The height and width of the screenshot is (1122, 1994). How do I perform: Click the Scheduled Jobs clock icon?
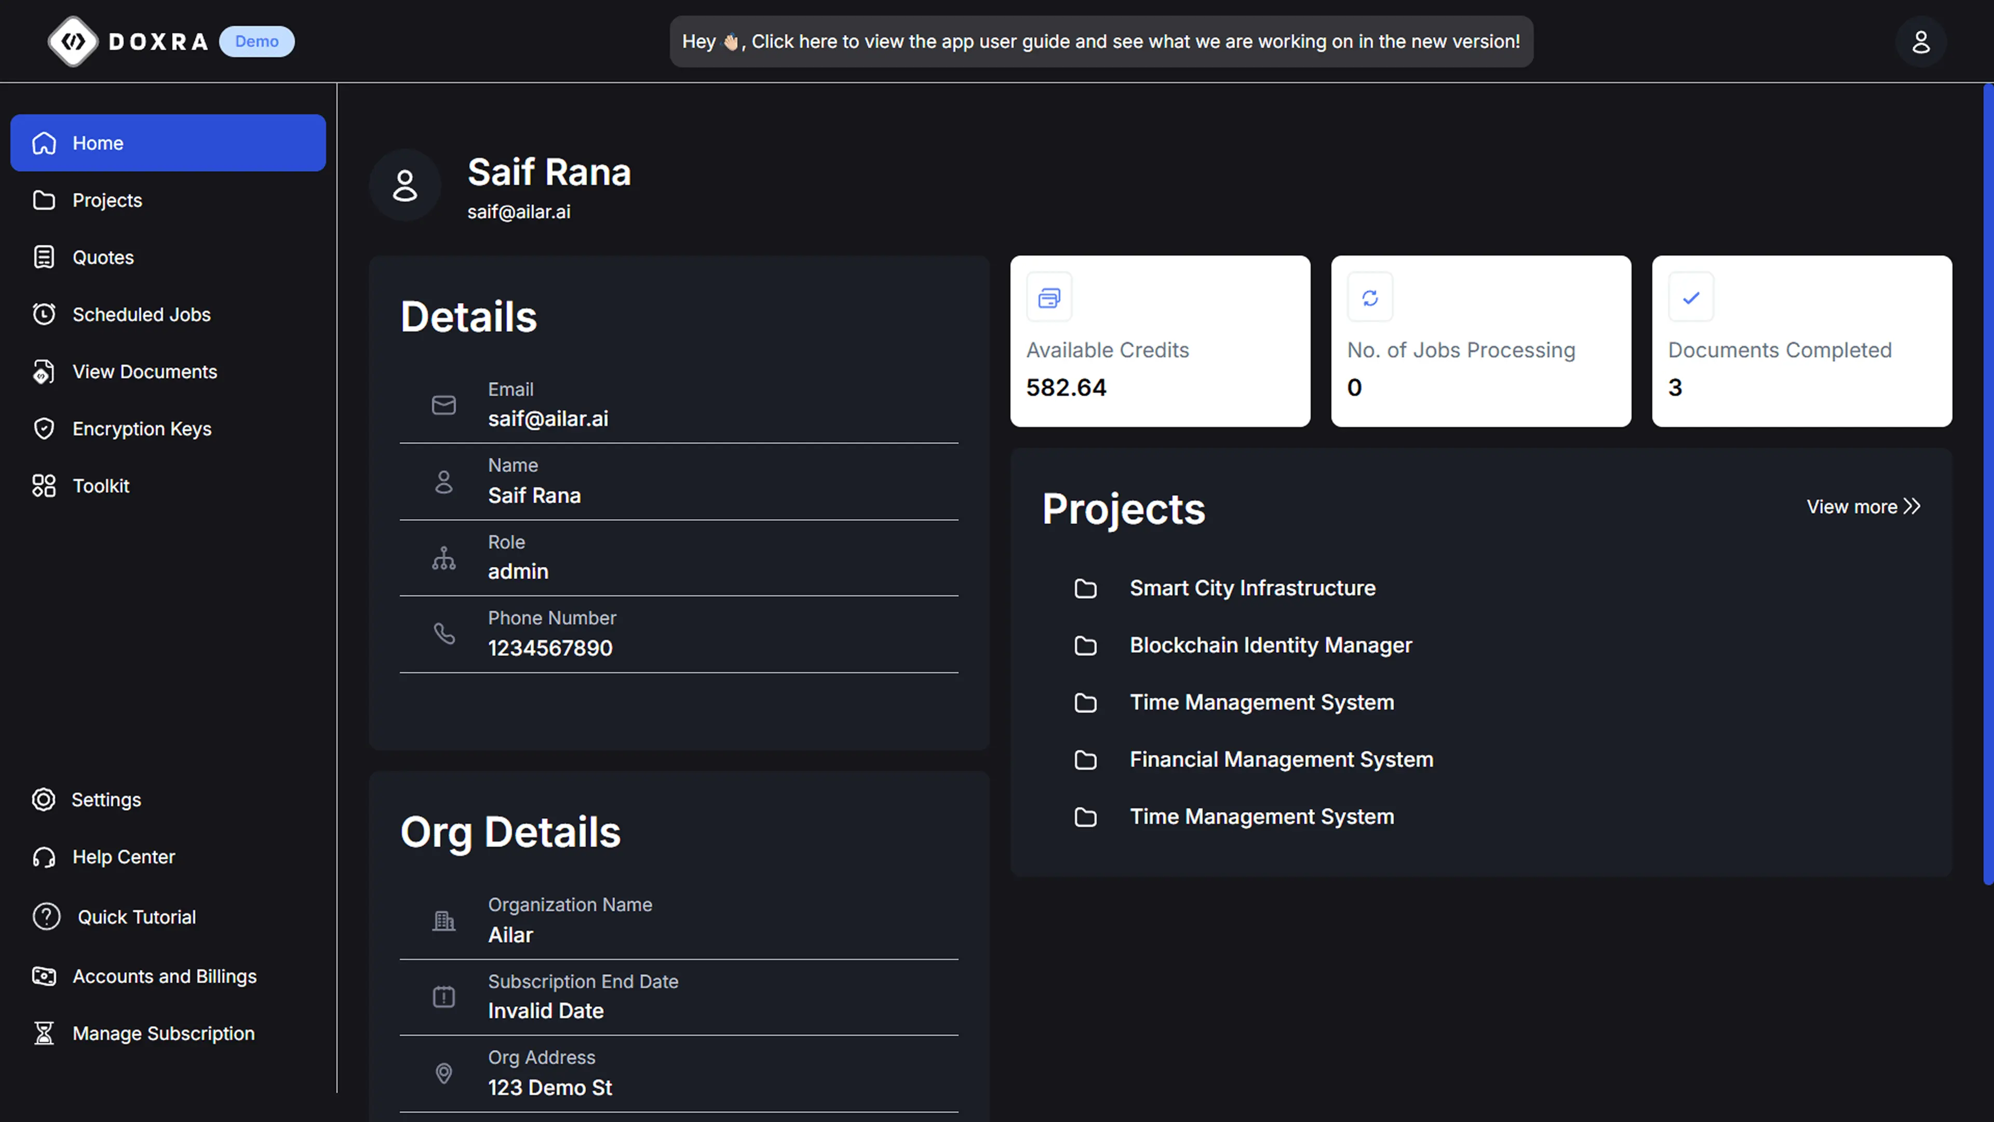tap(44, 314)
